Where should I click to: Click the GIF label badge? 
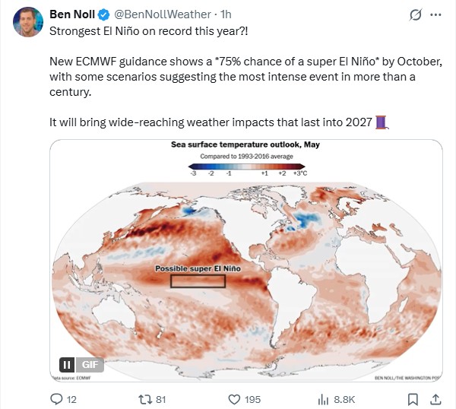87,365
